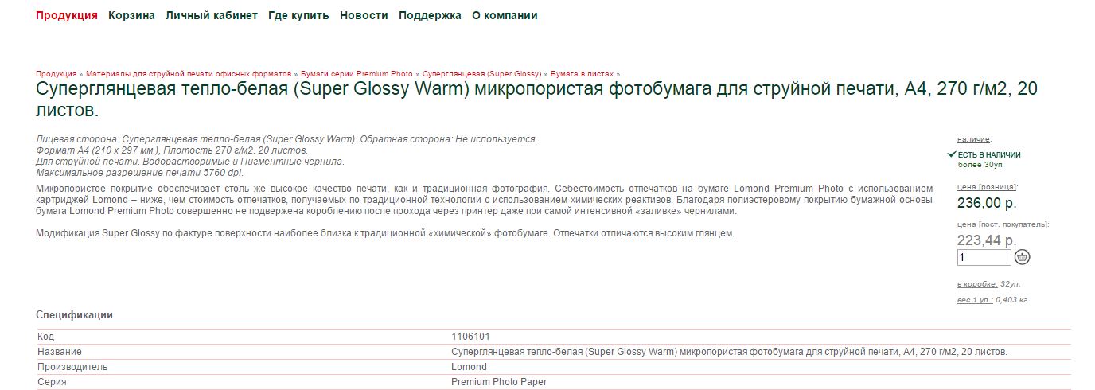Click the вес 1 уп. label
Screen dimensions: 1095x390
975,300
